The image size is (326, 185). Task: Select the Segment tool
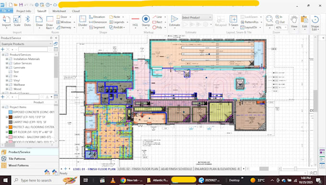tap(97, 27)
